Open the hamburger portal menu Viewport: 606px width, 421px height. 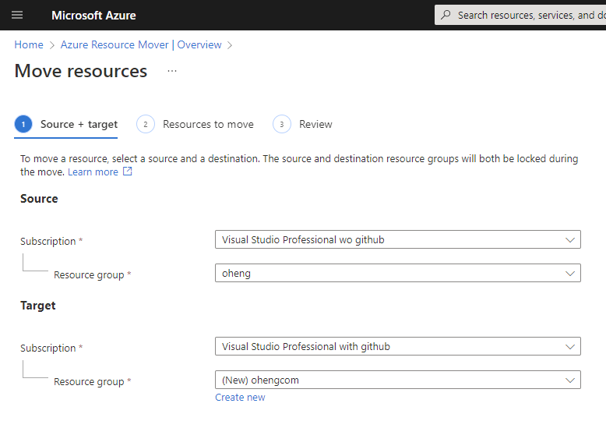click(17, 15)
